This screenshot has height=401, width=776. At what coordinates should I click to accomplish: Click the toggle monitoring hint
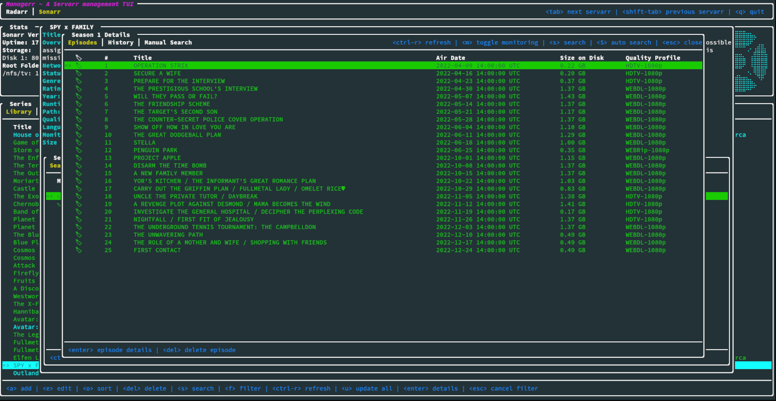pyautogui.click(x=500, y=43)
